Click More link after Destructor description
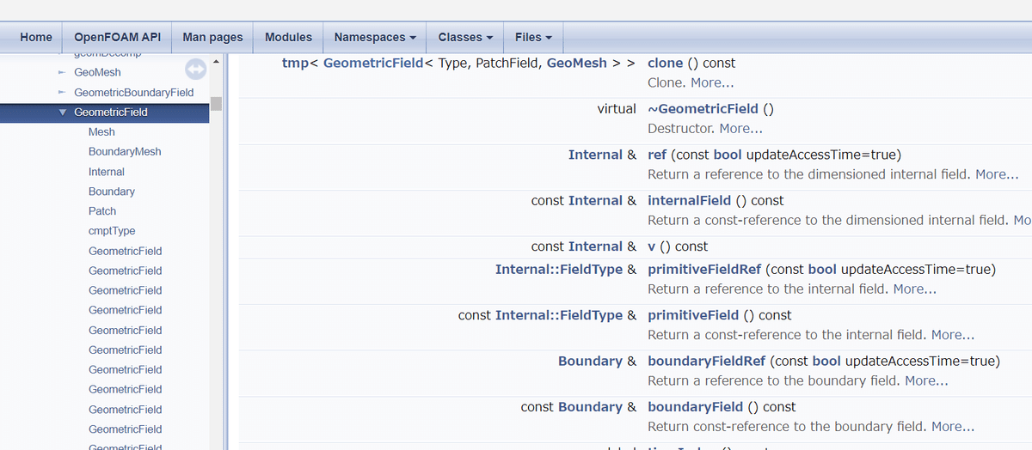 click(740, 129)
